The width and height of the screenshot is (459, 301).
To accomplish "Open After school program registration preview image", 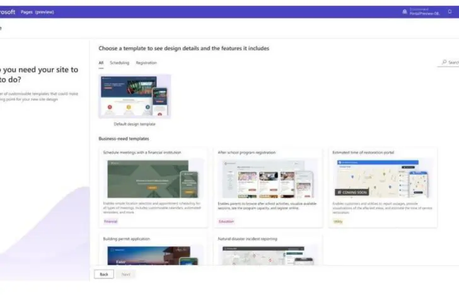I will tap(268, 179).
